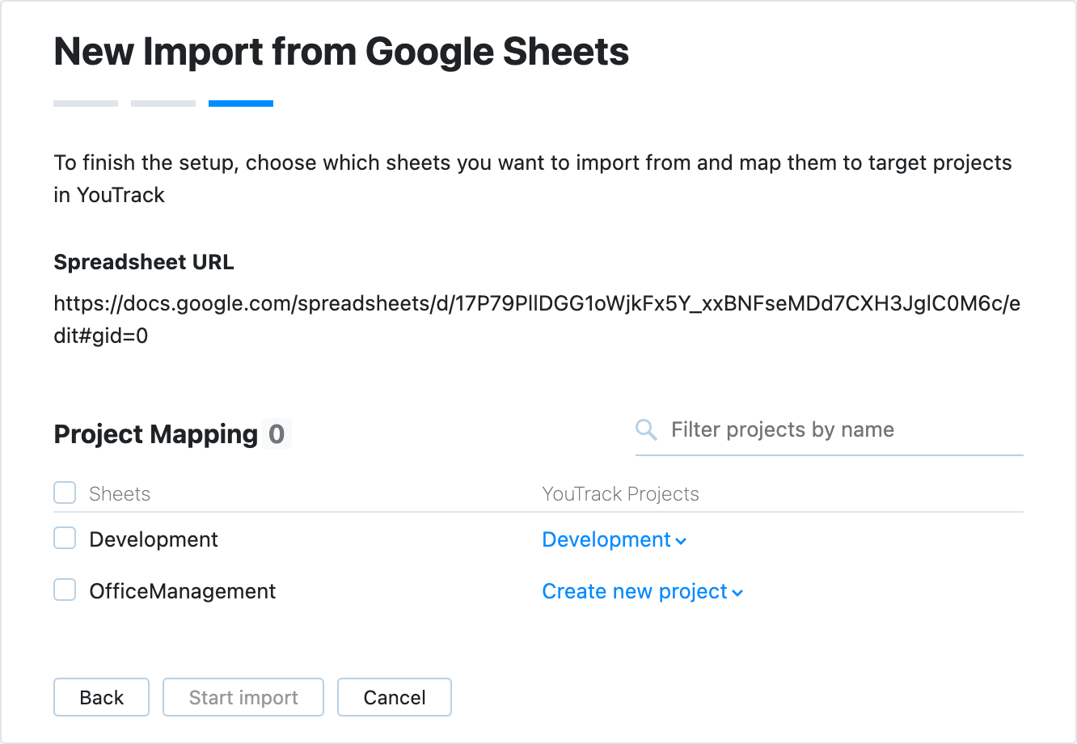Select the first step progress indicator
Viewport: 1077px width, 744px height.
pyautogui.click(x=85, y=103)
